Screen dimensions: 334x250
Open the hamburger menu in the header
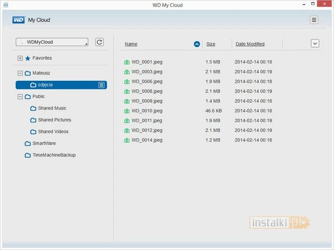coord(314,20)
